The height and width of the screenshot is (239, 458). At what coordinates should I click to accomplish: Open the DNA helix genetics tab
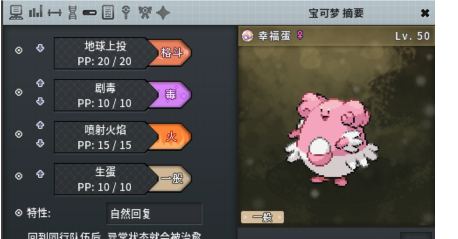click(x=72, y=13)
